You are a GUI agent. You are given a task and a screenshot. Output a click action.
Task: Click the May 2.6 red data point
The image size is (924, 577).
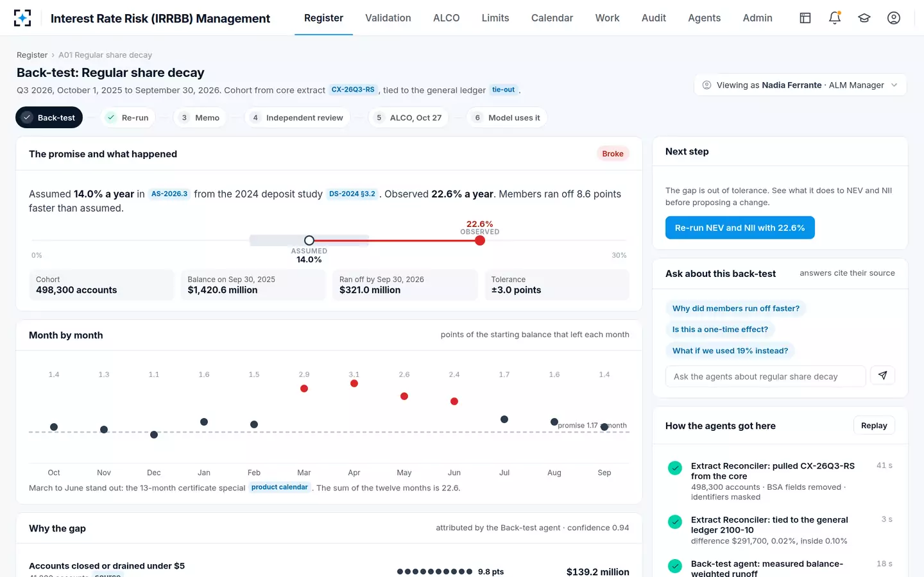click(x=404, y=396)
